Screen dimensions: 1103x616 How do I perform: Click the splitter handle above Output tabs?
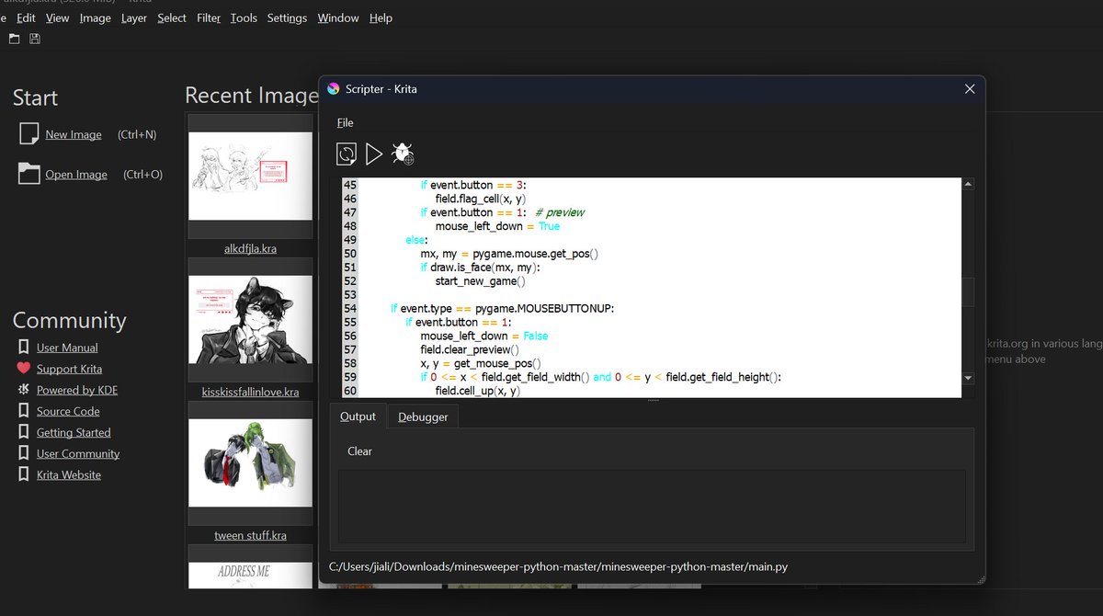[x=653, y=401]
